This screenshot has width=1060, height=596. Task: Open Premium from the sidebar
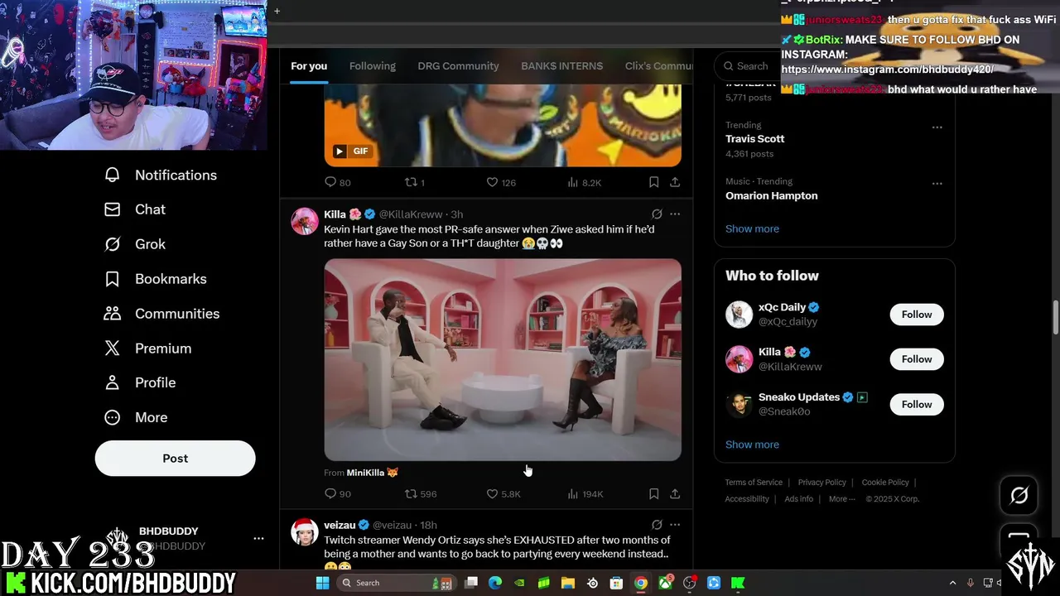[x=147, y=348]
